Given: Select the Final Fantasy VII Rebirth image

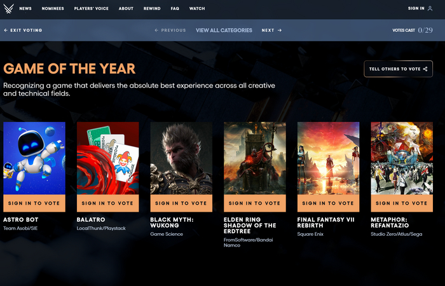Looking at the screenshot, I should click(328, 158).
